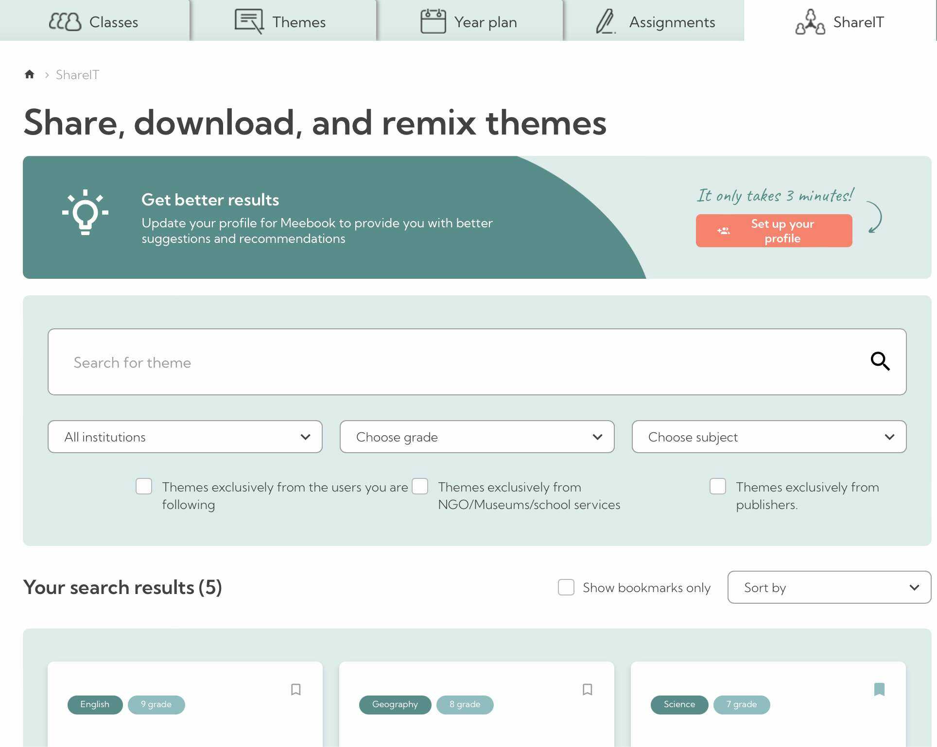Click the home breadcrumb icon
The image size is (937, 747).
pyautogui.click(x=29, y=74)
